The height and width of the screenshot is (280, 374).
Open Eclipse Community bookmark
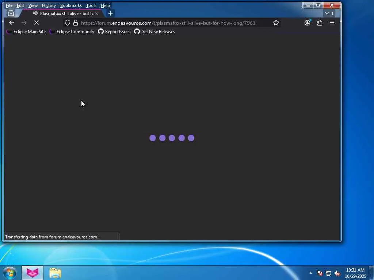pyautogui.click(x=72, y=32)
